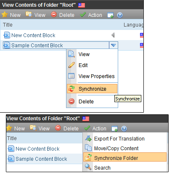Screen dimensions: 172x173
Task: Click the US flag in upper title bar
Action: (82, 5)
